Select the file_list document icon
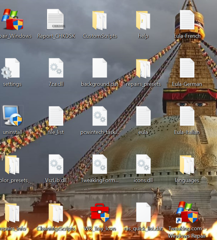The image size is (217, 240). pyautogui.click(x=56, y=116)
